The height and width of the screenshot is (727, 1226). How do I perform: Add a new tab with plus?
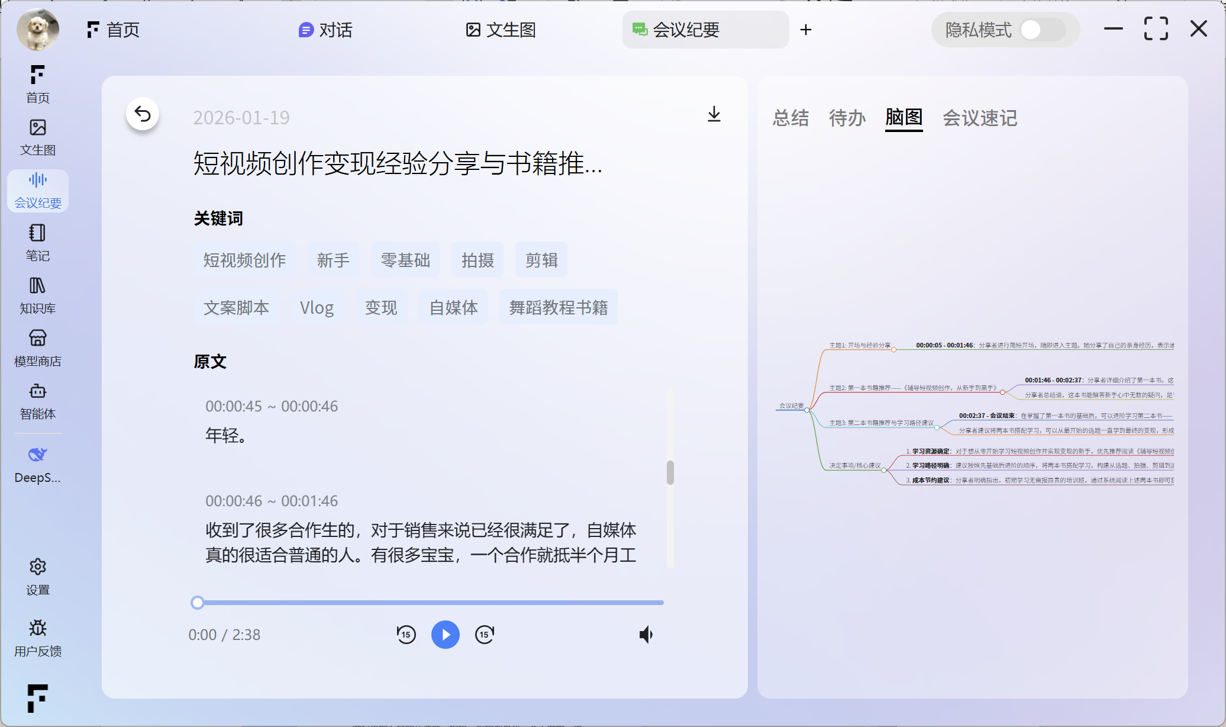click(806, 30)
